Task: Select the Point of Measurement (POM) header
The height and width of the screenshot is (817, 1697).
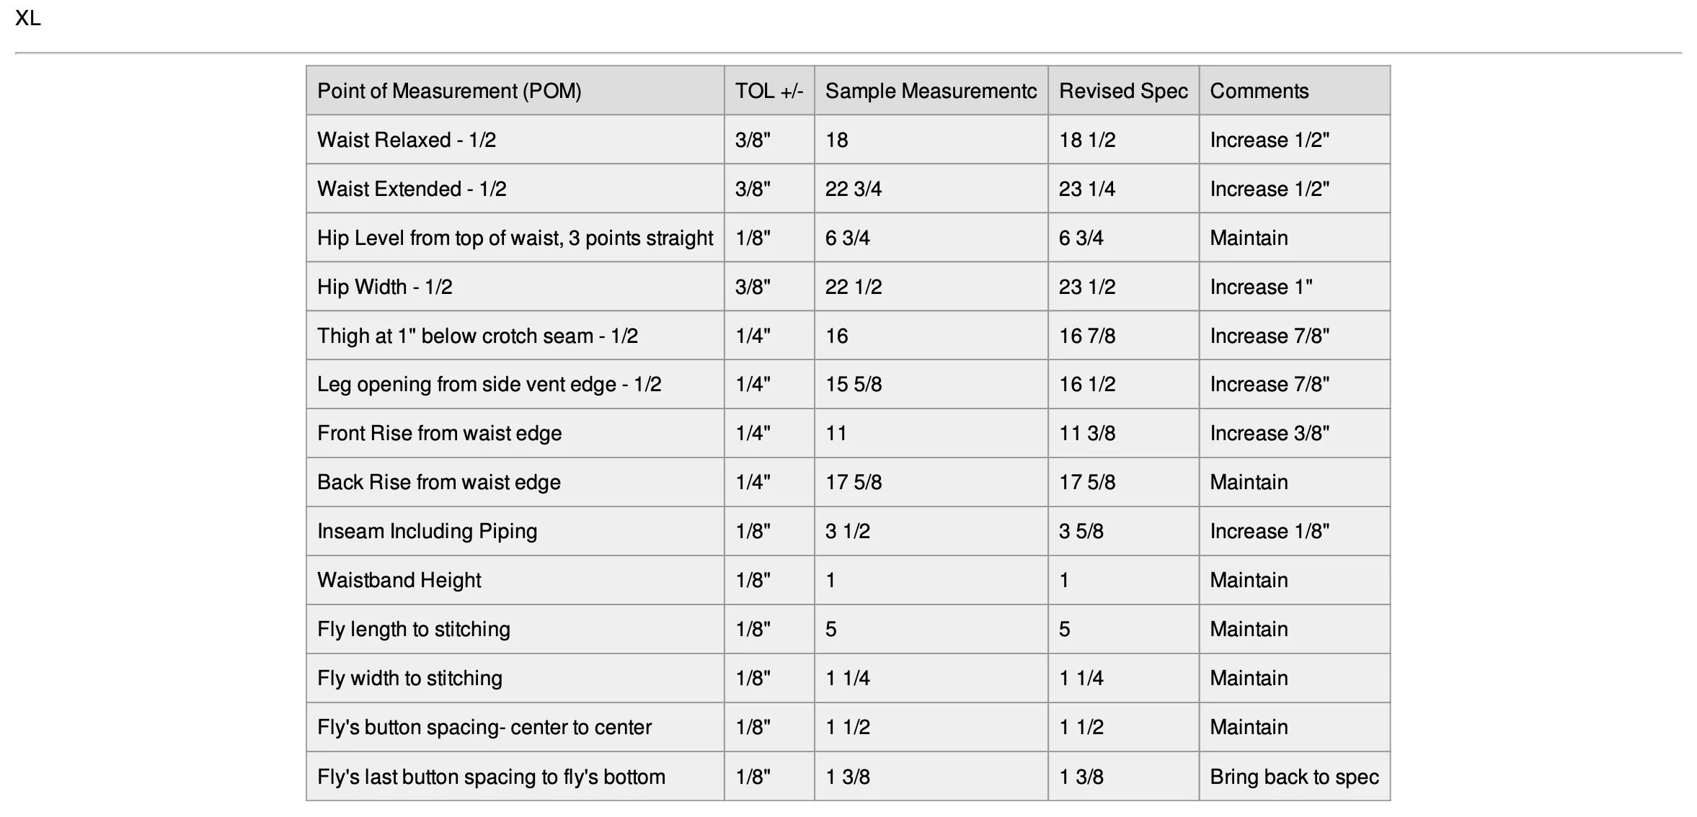Action: tap(515, 91)
